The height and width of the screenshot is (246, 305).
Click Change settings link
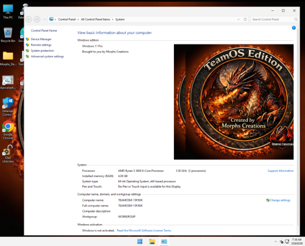280,200
